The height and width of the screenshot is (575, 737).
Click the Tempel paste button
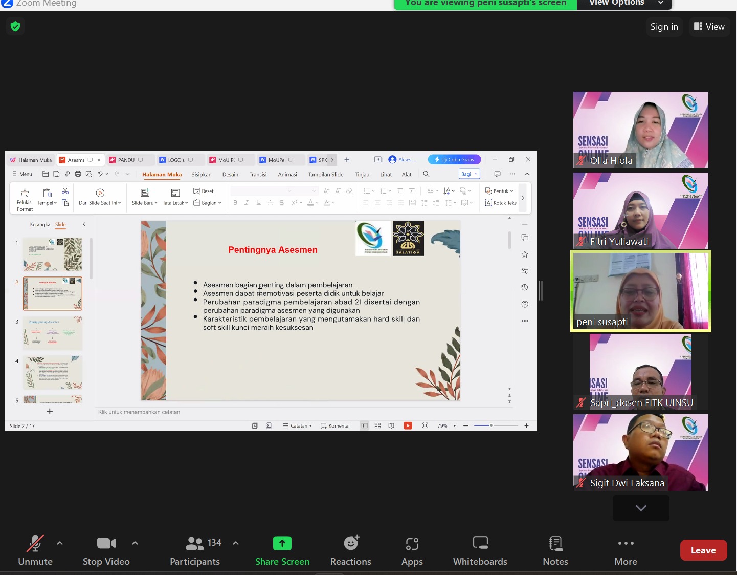coord(47,197)
